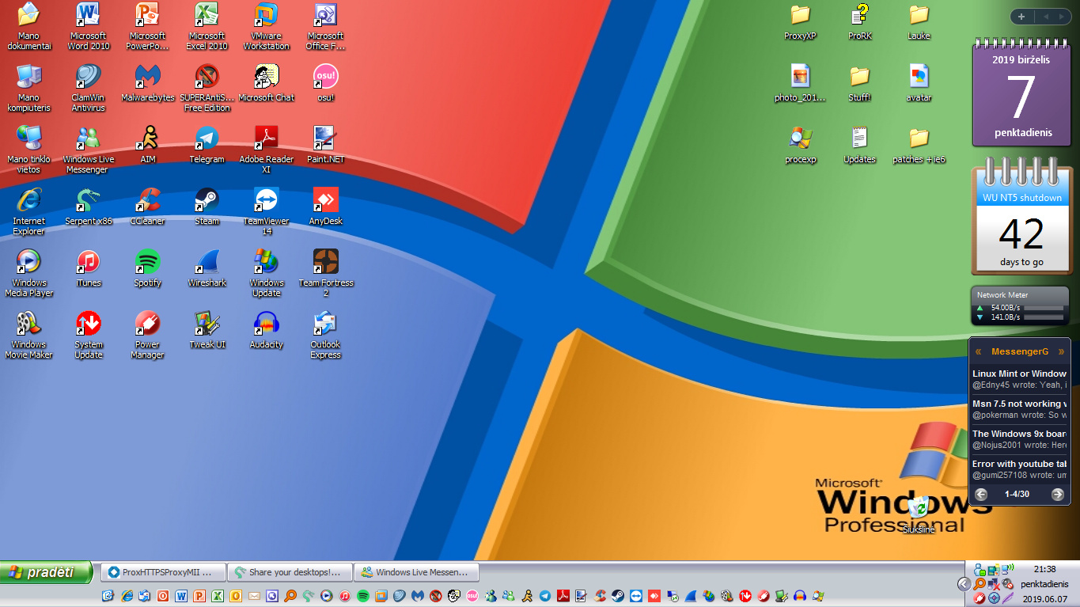Image resolution: width=1080 pixels, height=607 pixels.
Task: Open the Lauke folder on desktop
Action: 919,22
